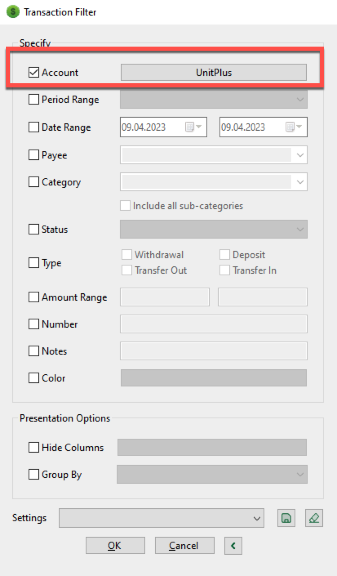Check the Transfer In option
The image size is (337, 576).
[225, 270]
